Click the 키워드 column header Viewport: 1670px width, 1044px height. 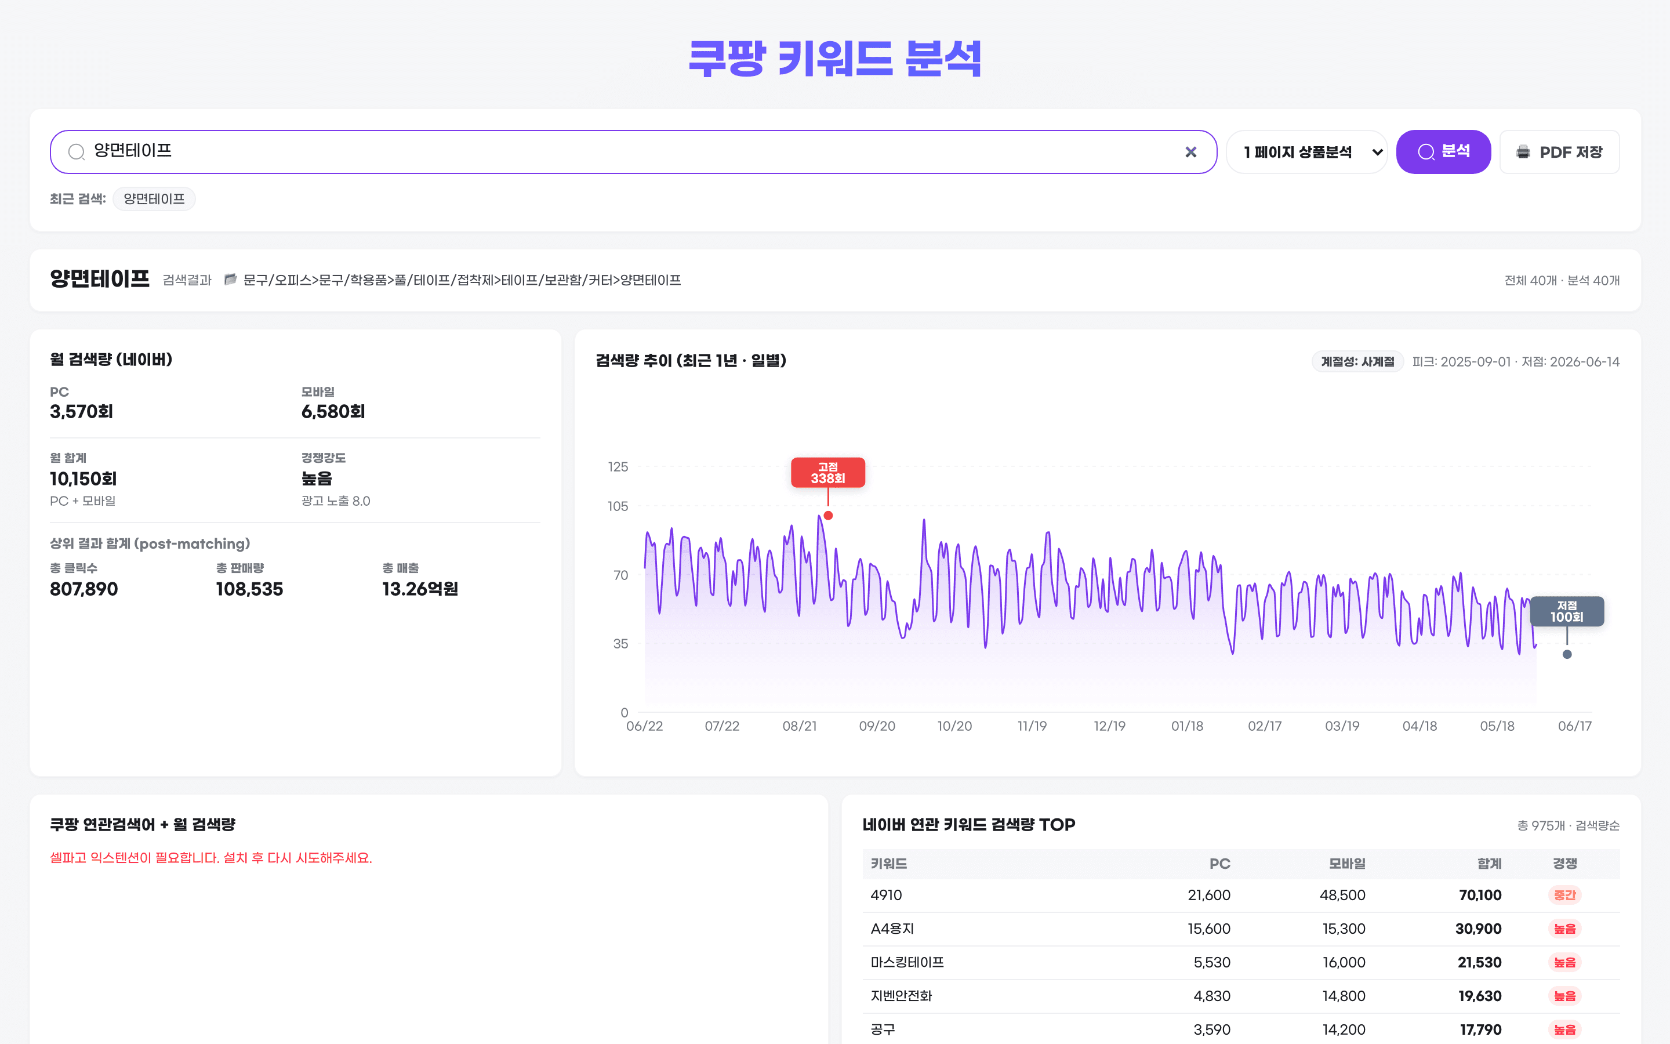[889, 864]
